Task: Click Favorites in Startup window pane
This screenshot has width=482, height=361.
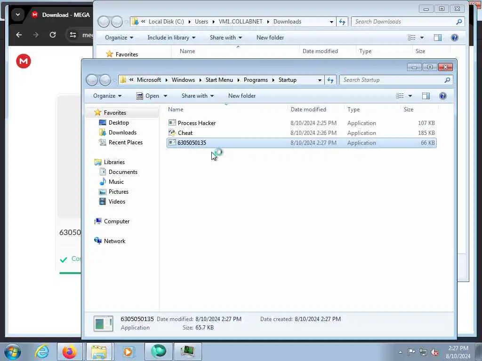Action: click(115, 113)
